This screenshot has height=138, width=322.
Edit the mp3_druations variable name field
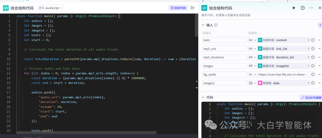pos(225,57)
